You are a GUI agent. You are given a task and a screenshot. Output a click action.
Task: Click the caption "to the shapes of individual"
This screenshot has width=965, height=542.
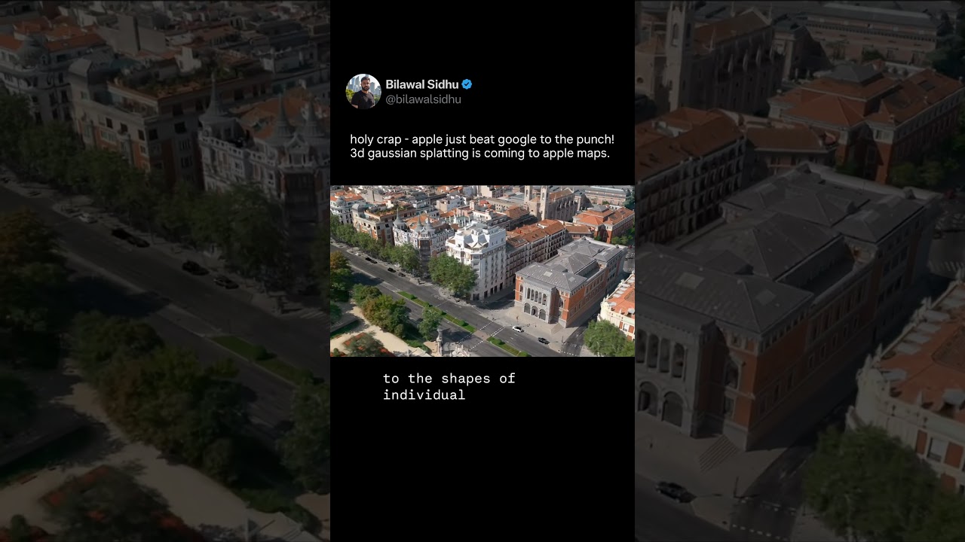point(449,386)
